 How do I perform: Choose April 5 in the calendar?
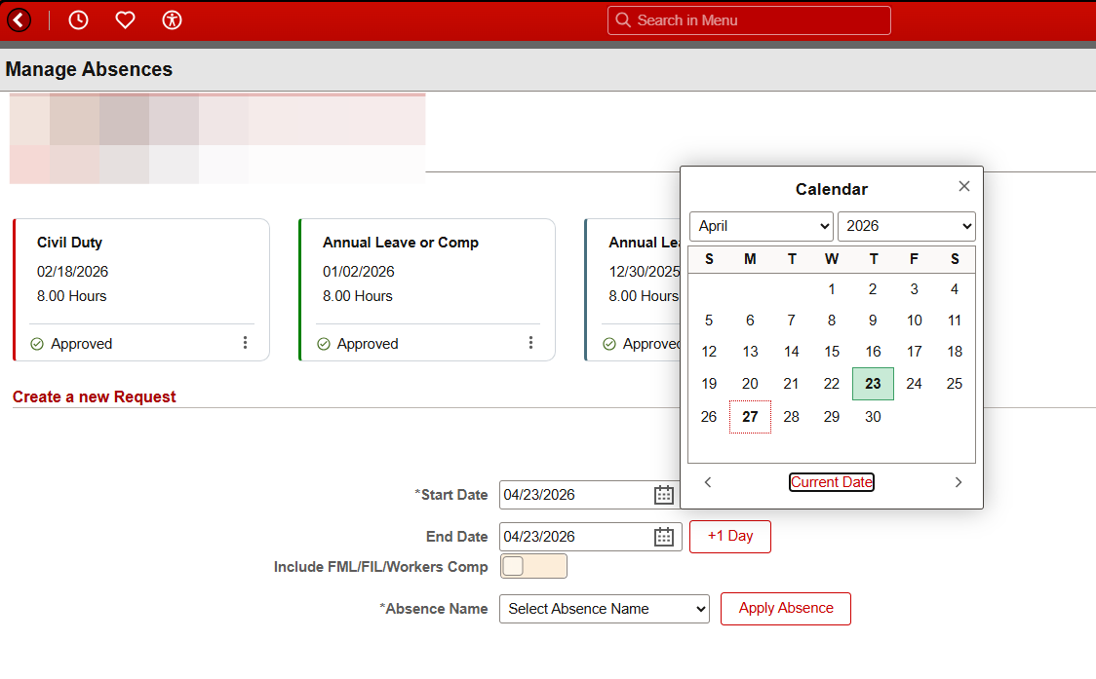[709, 321]
